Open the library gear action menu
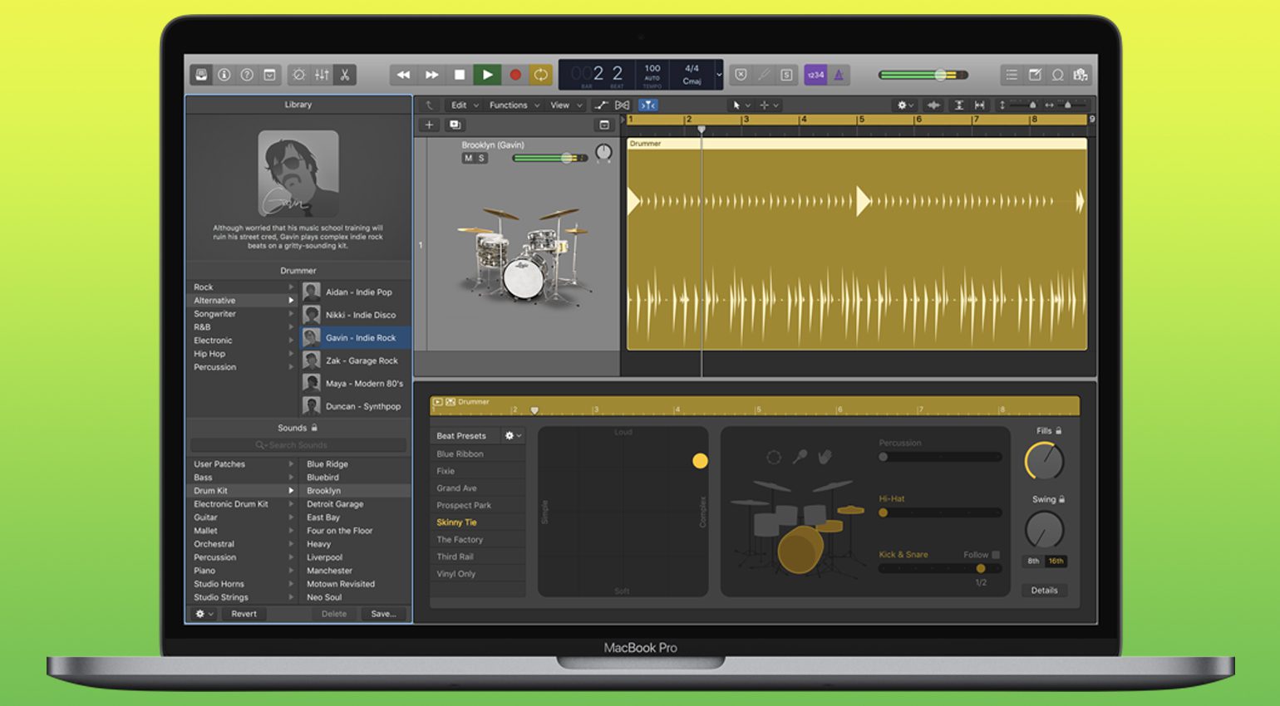Screen dimensions: 1280x706 tap(204, 614)
